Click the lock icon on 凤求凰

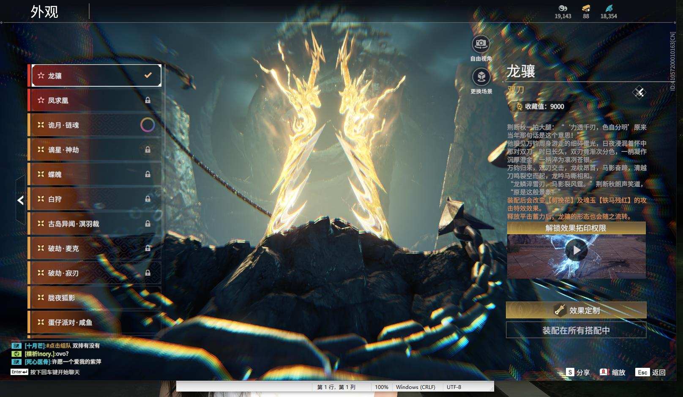point(148,100)
